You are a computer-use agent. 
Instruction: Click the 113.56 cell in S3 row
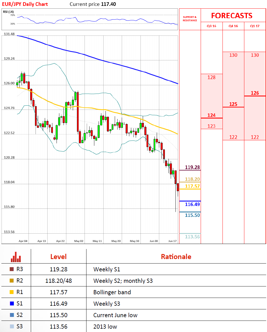click(x=58, y=326)
